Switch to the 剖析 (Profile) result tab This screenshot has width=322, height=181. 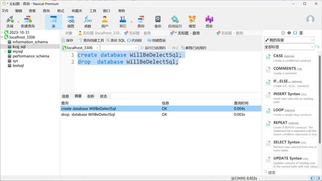tap(91, 96)
